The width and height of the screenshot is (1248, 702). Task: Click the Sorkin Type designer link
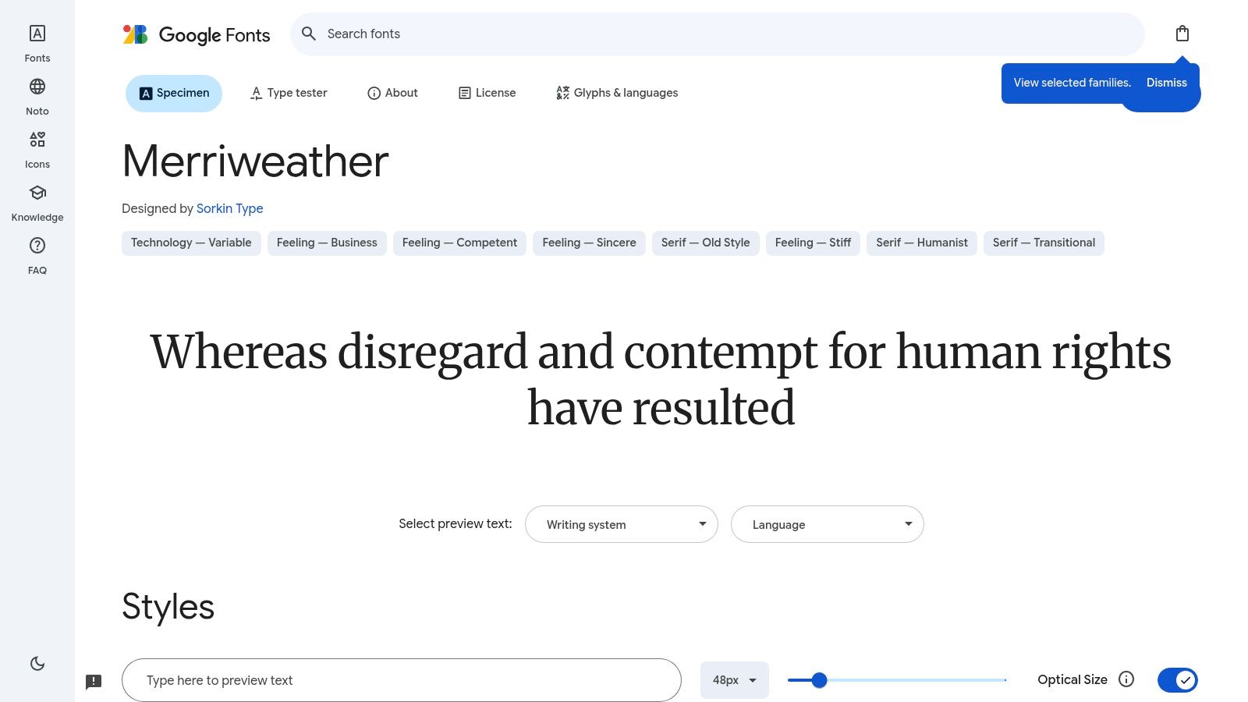point(230,208)
